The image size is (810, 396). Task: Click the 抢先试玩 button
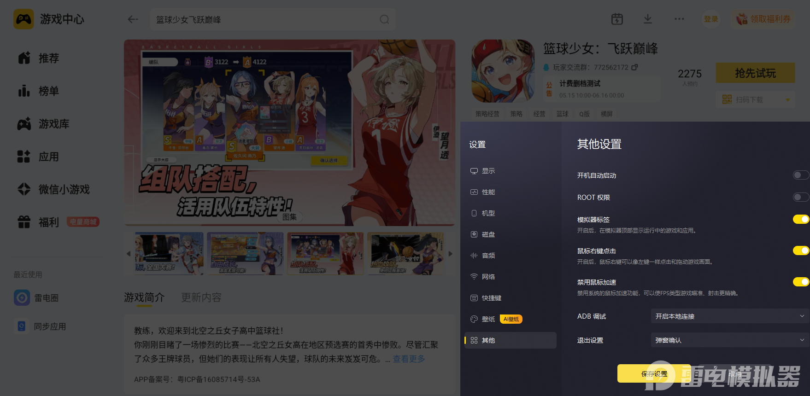coord(756,73)
